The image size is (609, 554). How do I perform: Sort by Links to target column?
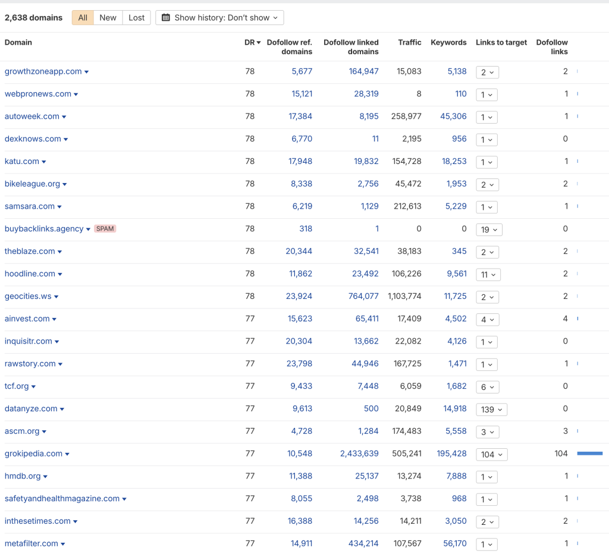(501, 42)
